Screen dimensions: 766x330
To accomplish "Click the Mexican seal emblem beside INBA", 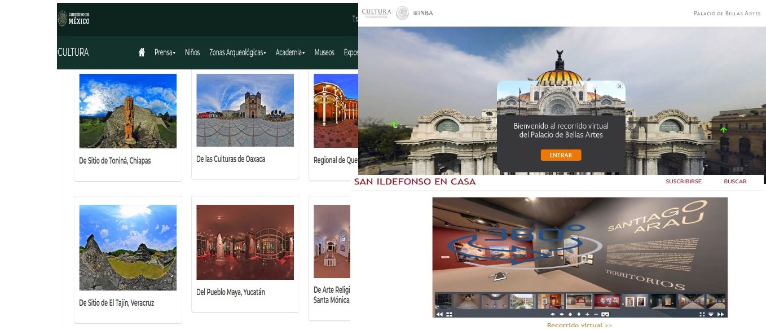I will pyautogui.click(x=402, y=13).
